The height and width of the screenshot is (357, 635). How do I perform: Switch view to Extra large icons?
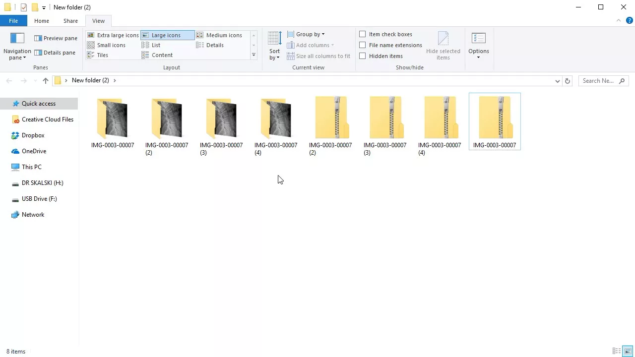pos(113,35)
